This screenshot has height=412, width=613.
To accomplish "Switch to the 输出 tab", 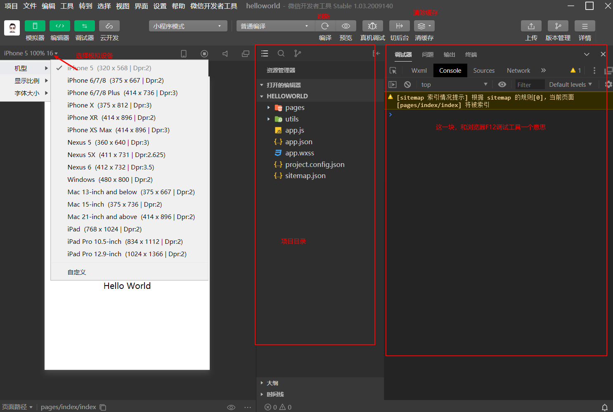I will tap(449, 55).
